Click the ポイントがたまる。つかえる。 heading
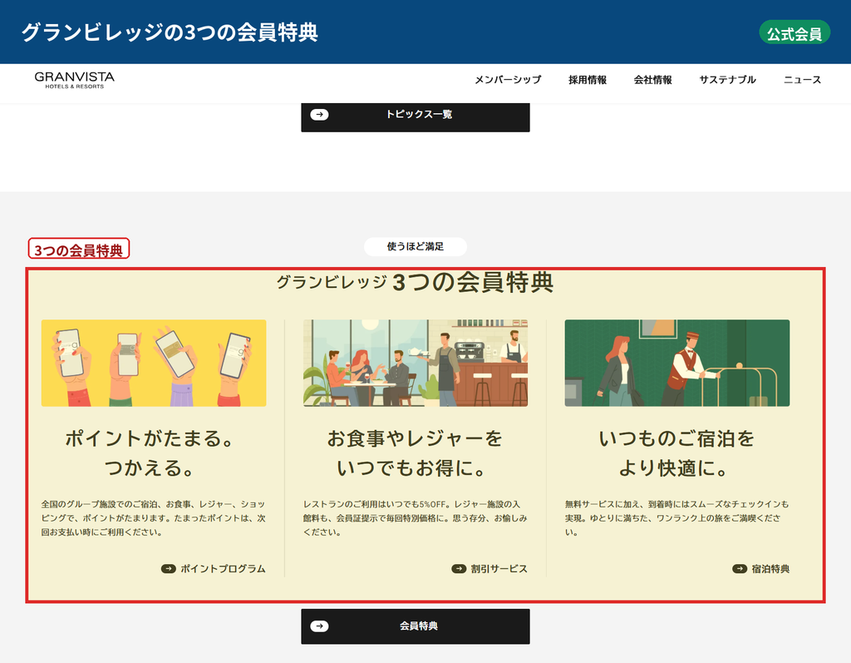Image resolution: width=851 pixels, height=663 pixels. tap(150, 453)
